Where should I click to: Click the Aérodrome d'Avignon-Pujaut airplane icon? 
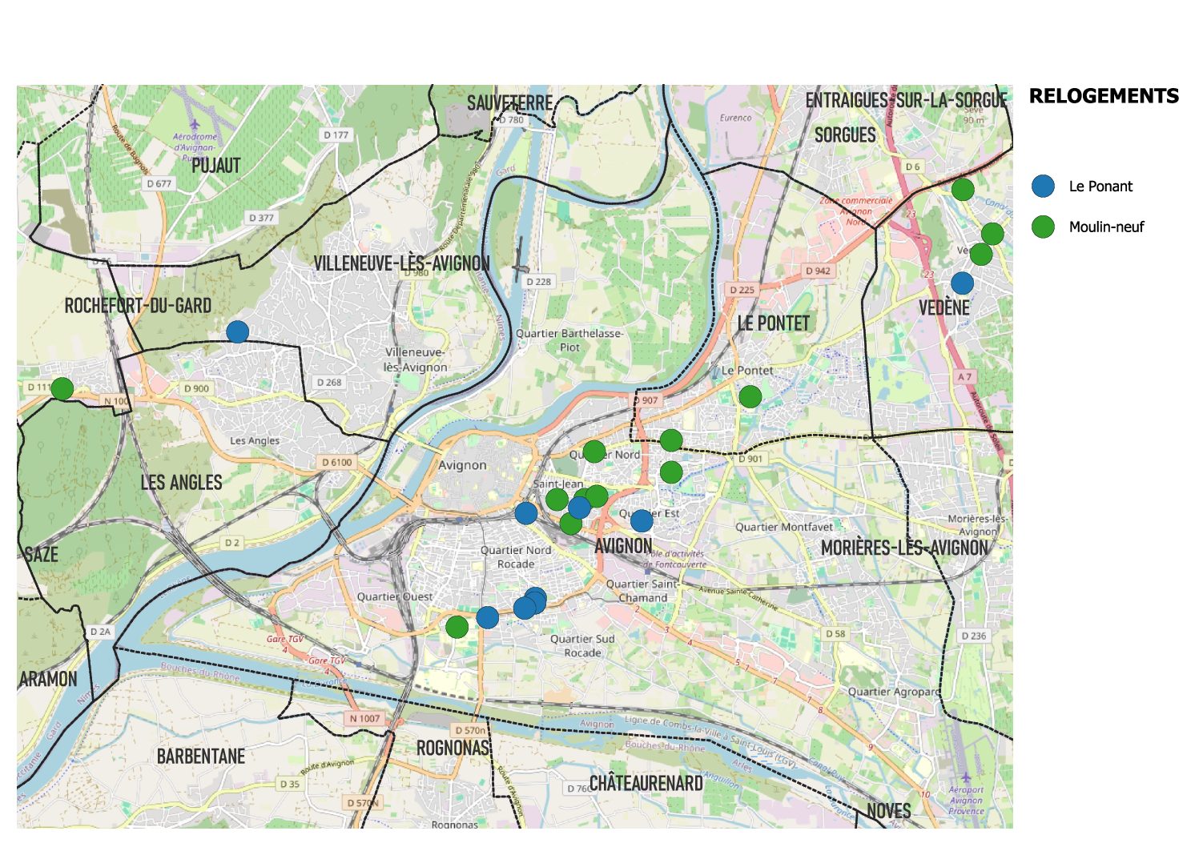click(195, 124)
